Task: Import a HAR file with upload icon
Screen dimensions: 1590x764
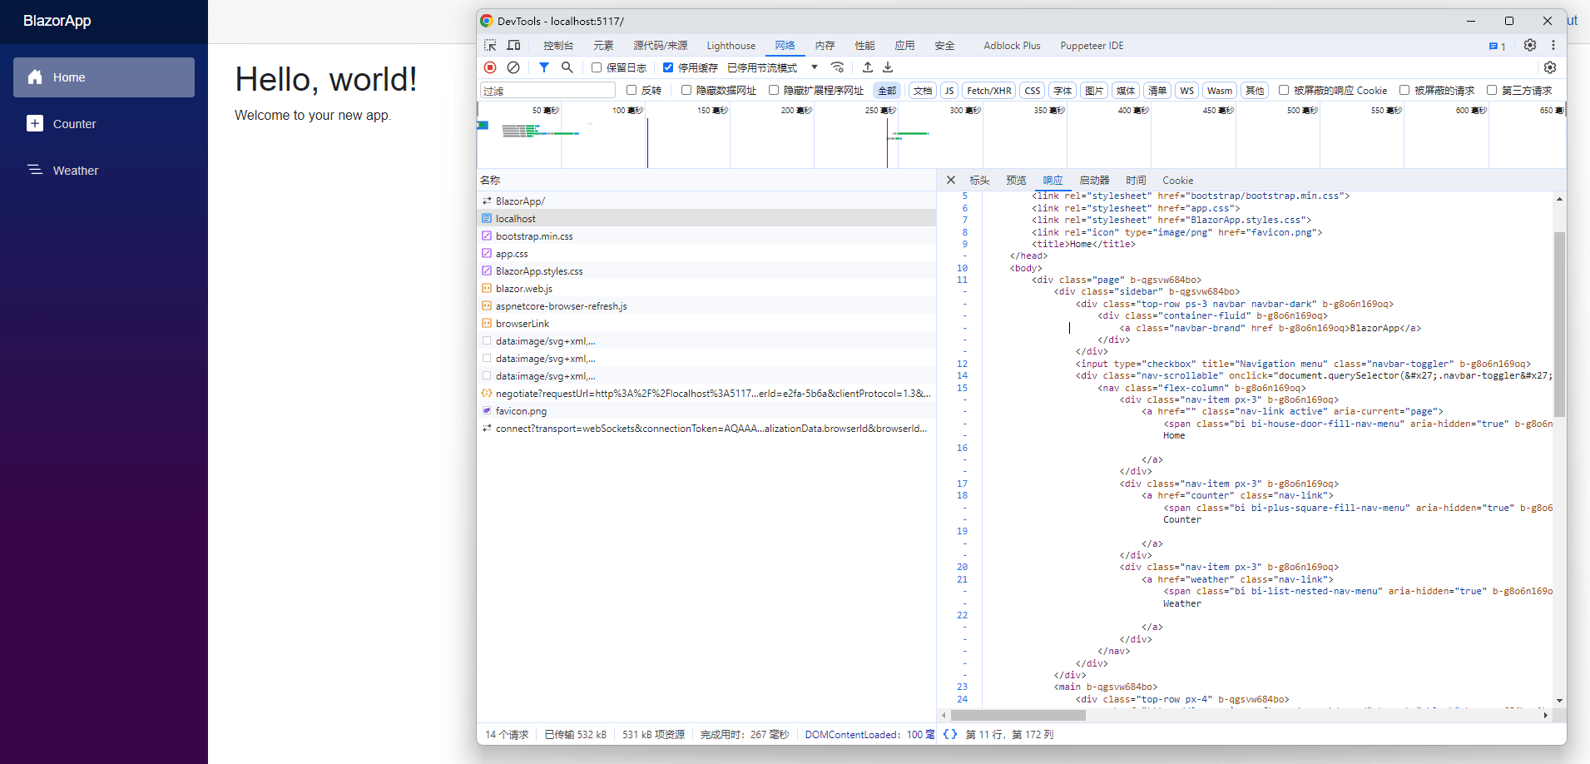Action: click(x=868, y=67)
